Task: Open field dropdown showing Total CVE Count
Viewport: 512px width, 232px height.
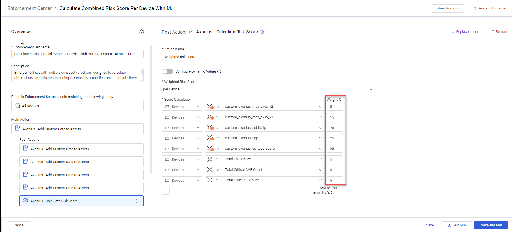Action: (273, 159)
